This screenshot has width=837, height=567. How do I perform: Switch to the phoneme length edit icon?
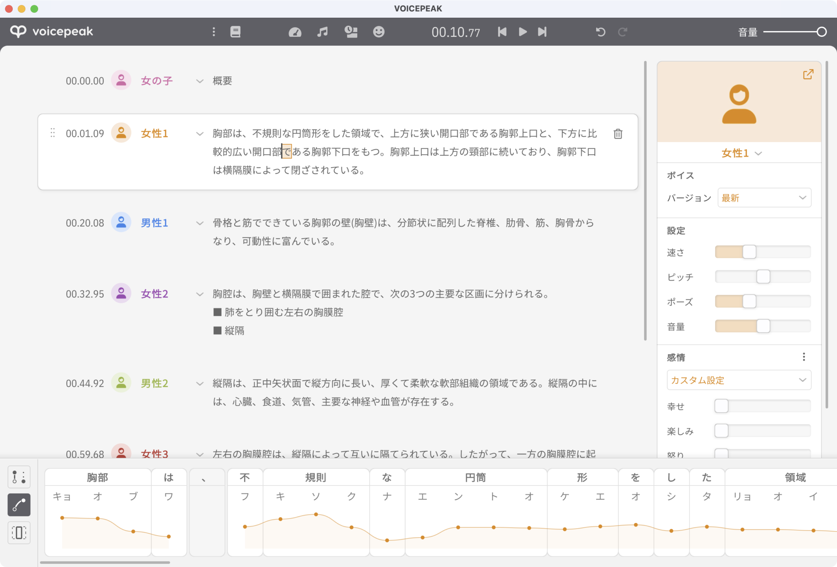19,533
